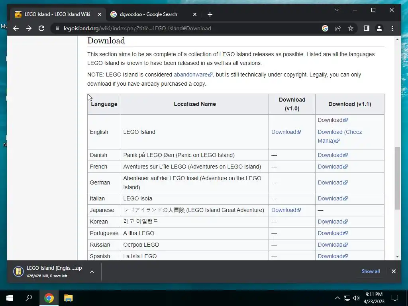408x306 pixels.
Task: Click the Japanese language cell
Action: 104,210
